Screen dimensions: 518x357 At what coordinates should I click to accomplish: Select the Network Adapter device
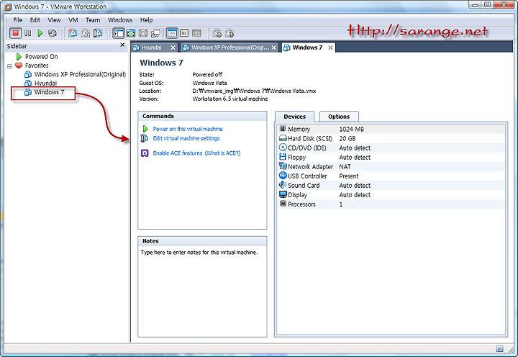tap(391, 166)
